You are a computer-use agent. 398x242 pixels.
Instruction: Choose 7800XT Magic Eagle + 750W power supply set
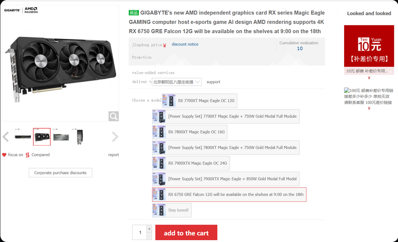[226, 148]
